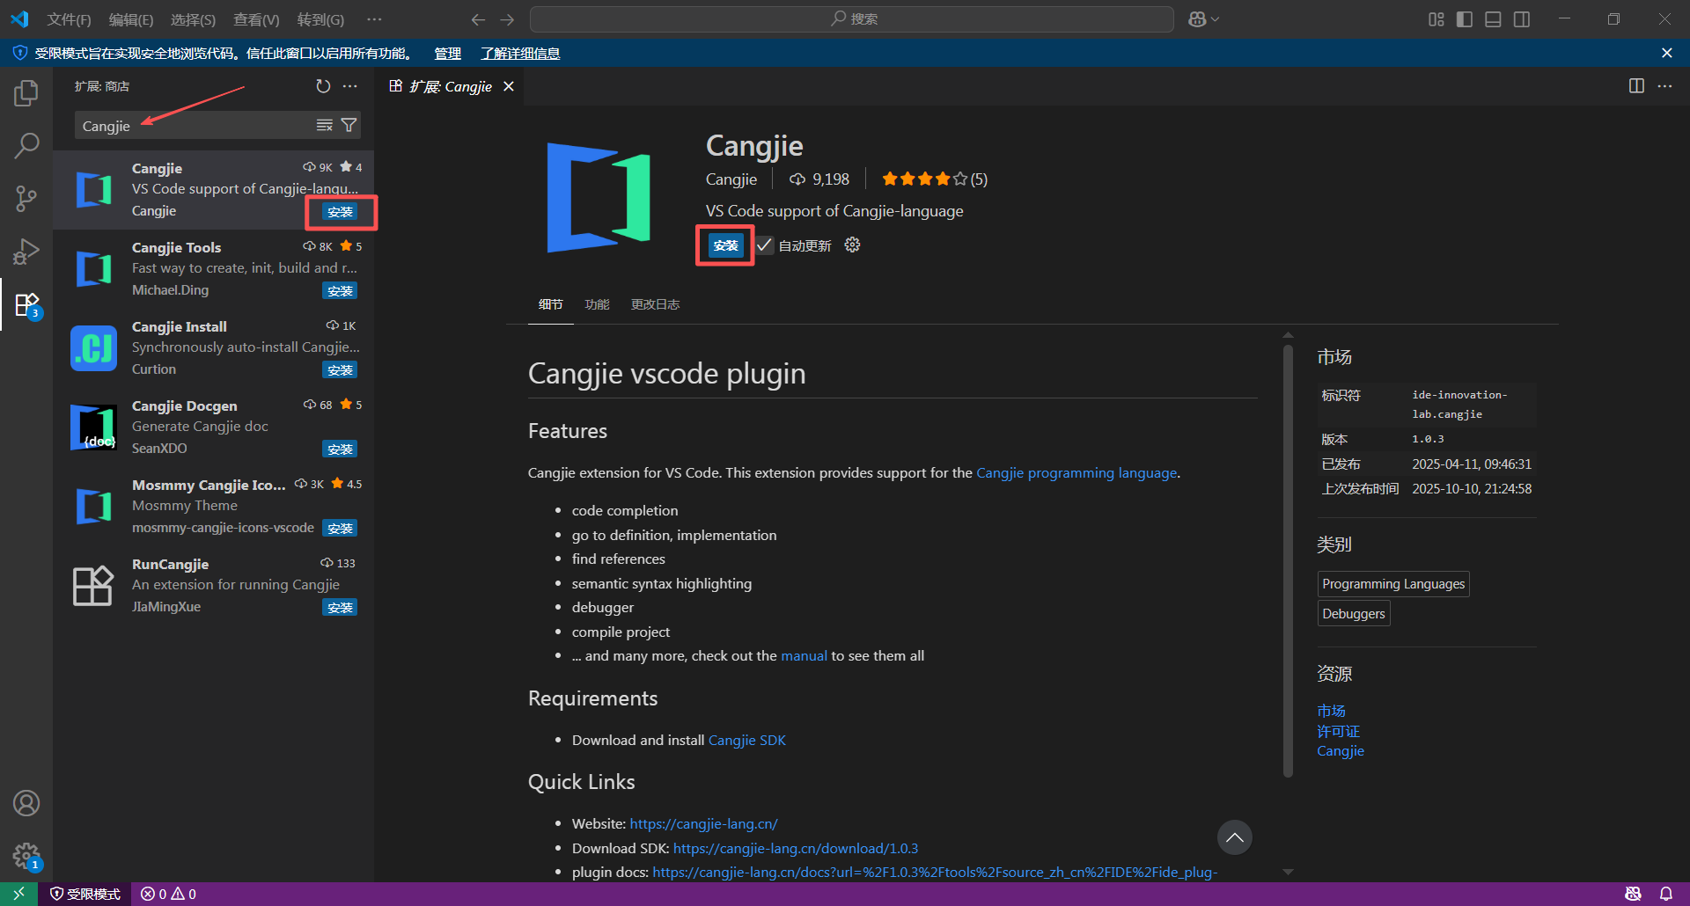Install the Cangjie Docgen extension
This screenshot has width=1690, height=906.
tap(340, 449)
